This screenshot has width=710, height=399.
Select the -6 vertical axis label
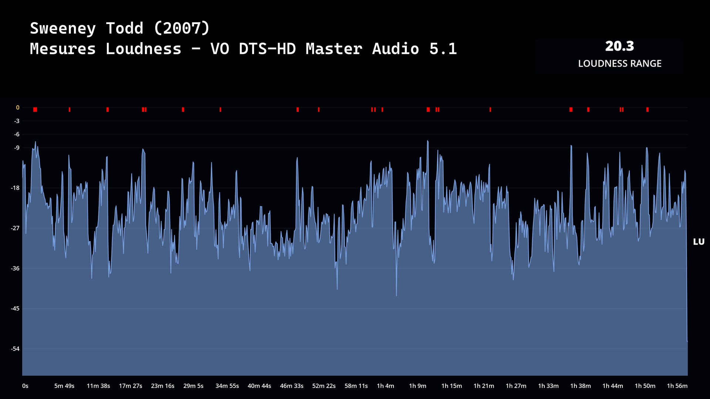(17, 134)
